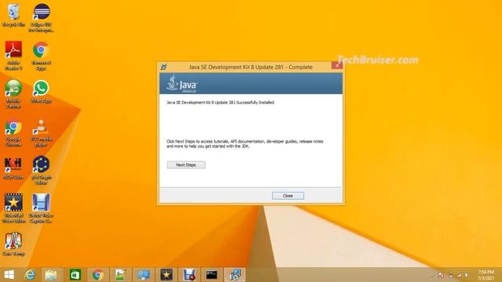The width and height of the screenshot is (502, 282).
Task: Click the network signal tray icon
Action: pos(459,275)
